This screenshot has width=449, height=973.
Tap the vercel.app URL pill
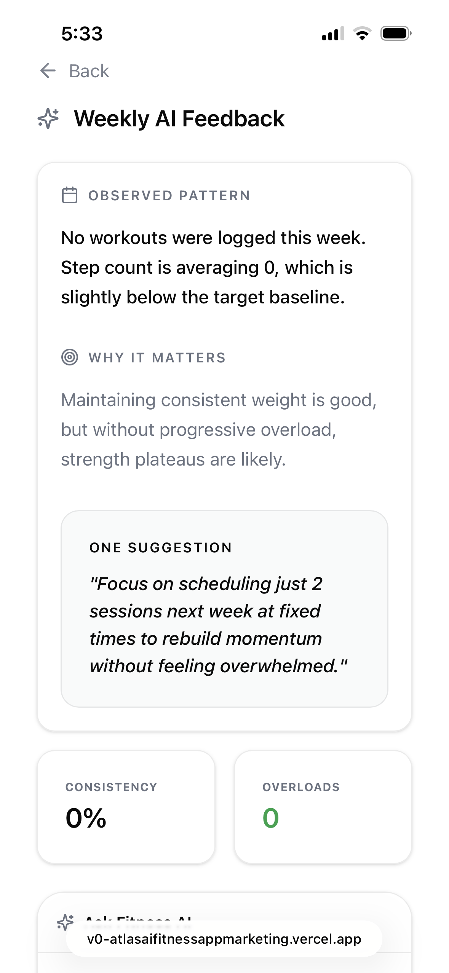(224, 939)
